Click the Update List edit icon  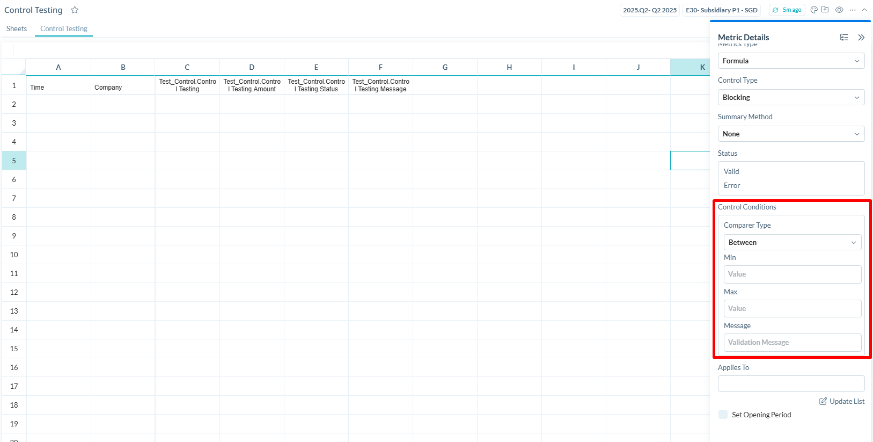823,401
